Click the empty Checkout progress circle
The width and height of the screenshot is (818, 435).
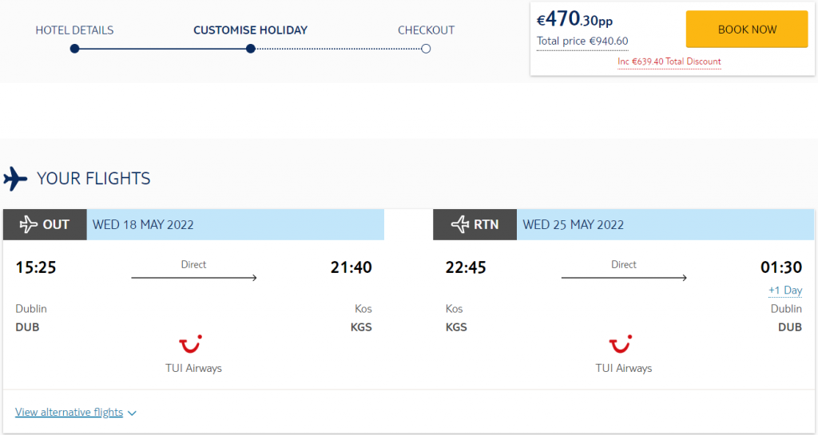427,49
